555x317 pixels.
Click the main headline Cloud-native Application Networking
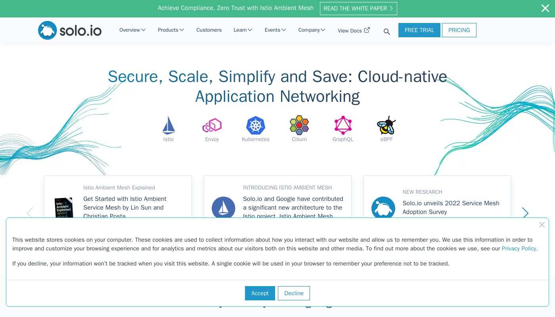click(277, 86)
